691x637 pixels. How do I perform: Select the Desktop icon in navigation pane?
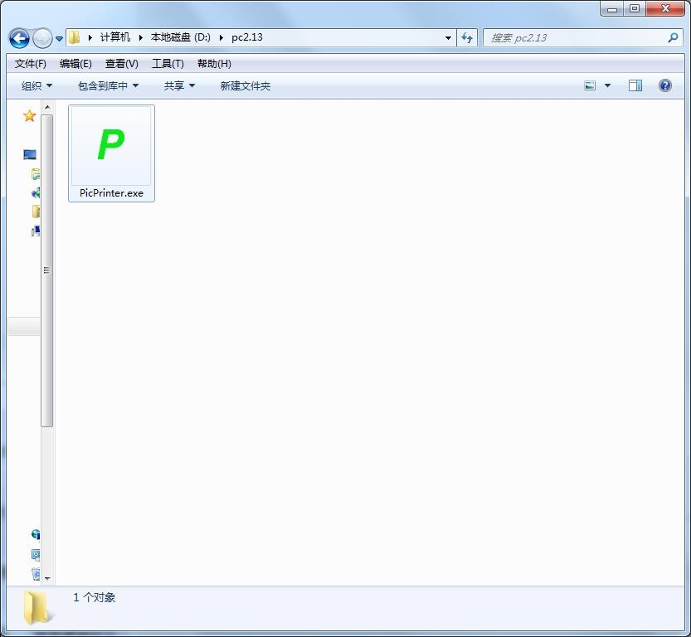pyautogui.click(x=30, y=155)
